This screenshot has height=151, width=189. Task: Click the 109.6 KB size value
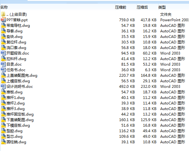127,136
